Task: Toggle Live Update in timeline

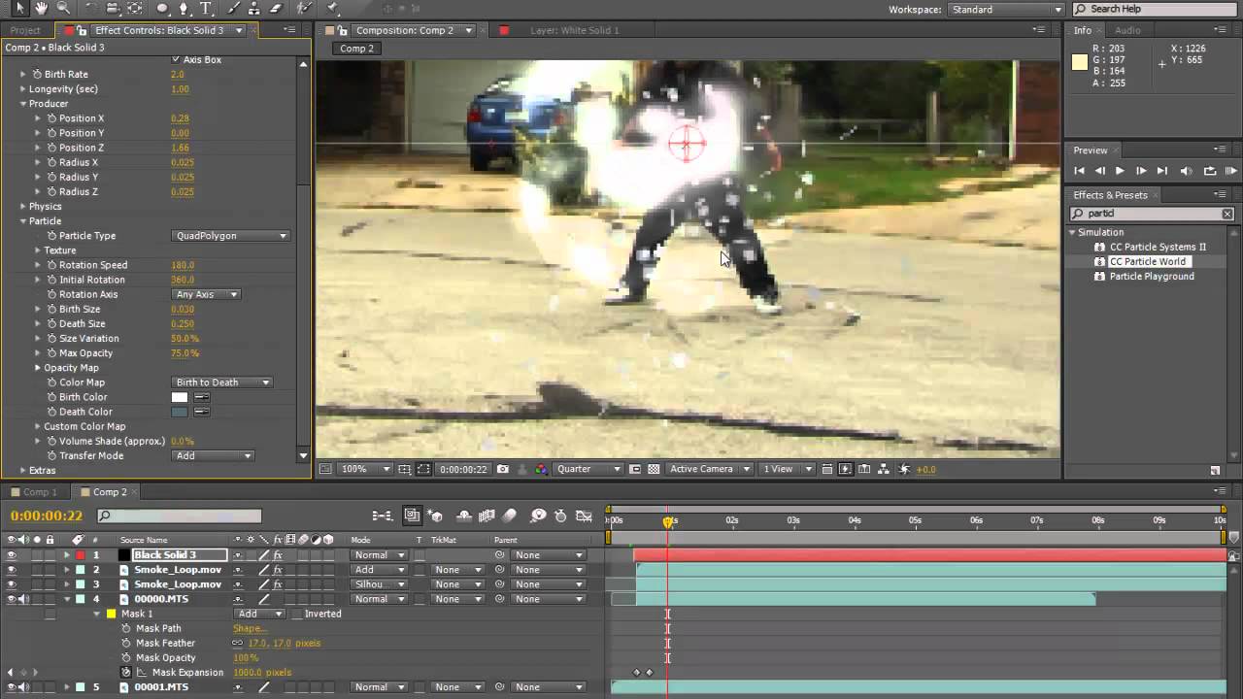Action: coord(412,516)
